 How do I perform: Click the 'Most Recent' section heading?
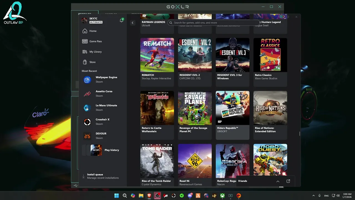click(89, 71)
